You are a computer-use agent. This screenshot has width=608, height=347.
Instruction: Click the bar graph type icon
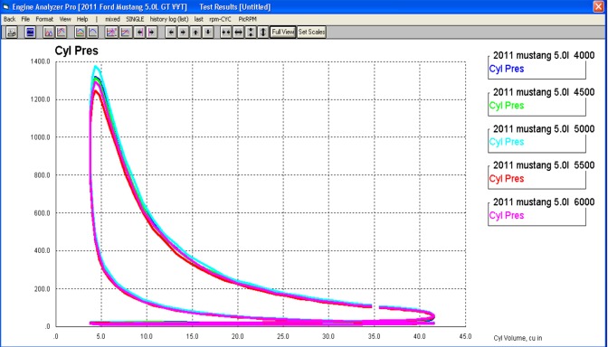pyautogui.click(x=49, y=33)
